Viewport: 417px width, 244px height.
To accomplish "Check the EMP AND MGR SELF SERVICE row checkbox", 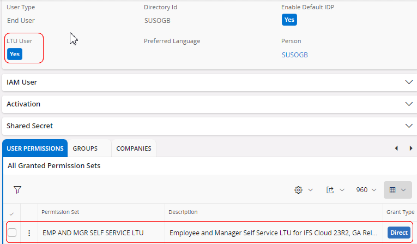I will 12,233.
